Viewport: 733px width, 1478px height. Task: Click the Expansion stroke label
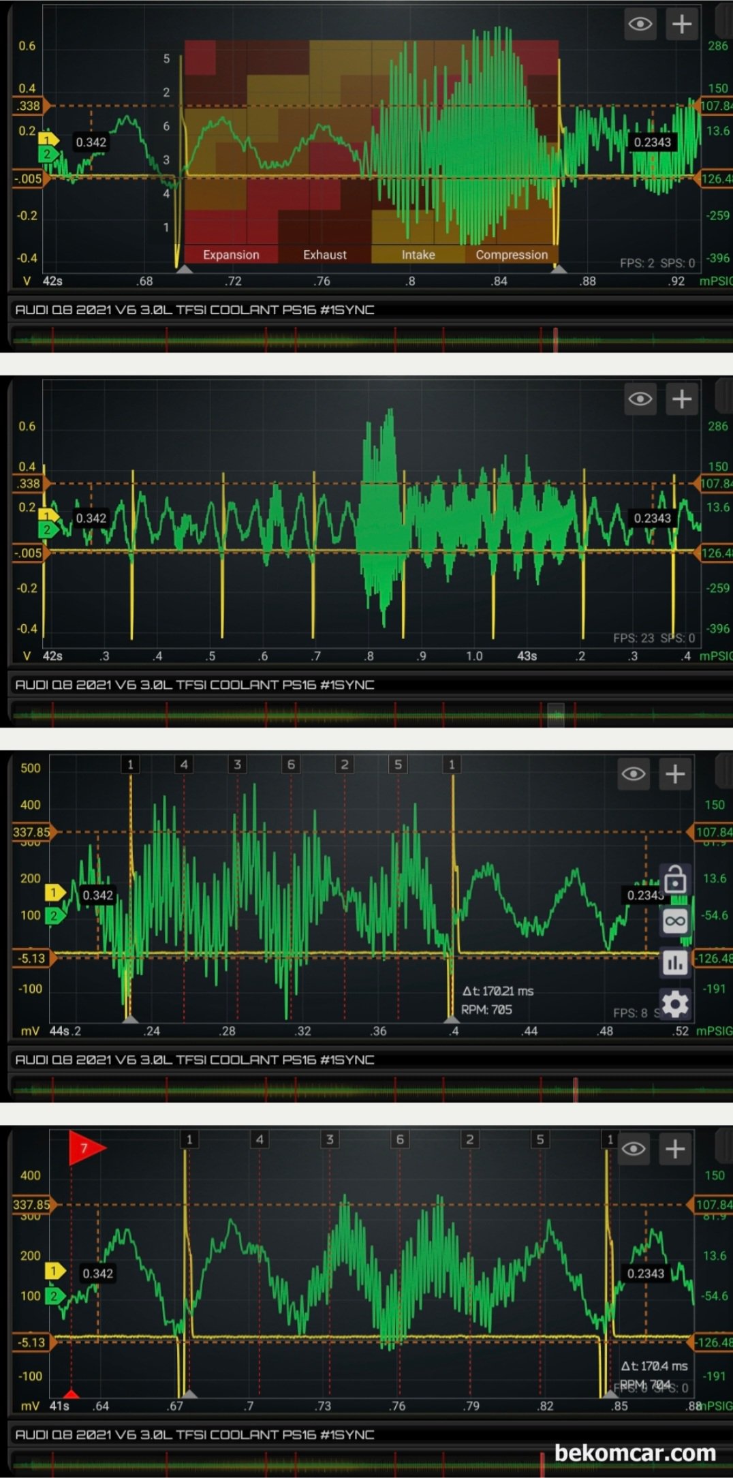click(231, 255)
